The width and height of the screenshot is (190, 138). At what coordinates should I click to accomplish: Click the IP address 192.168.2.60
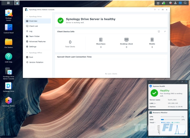(173, 103)
